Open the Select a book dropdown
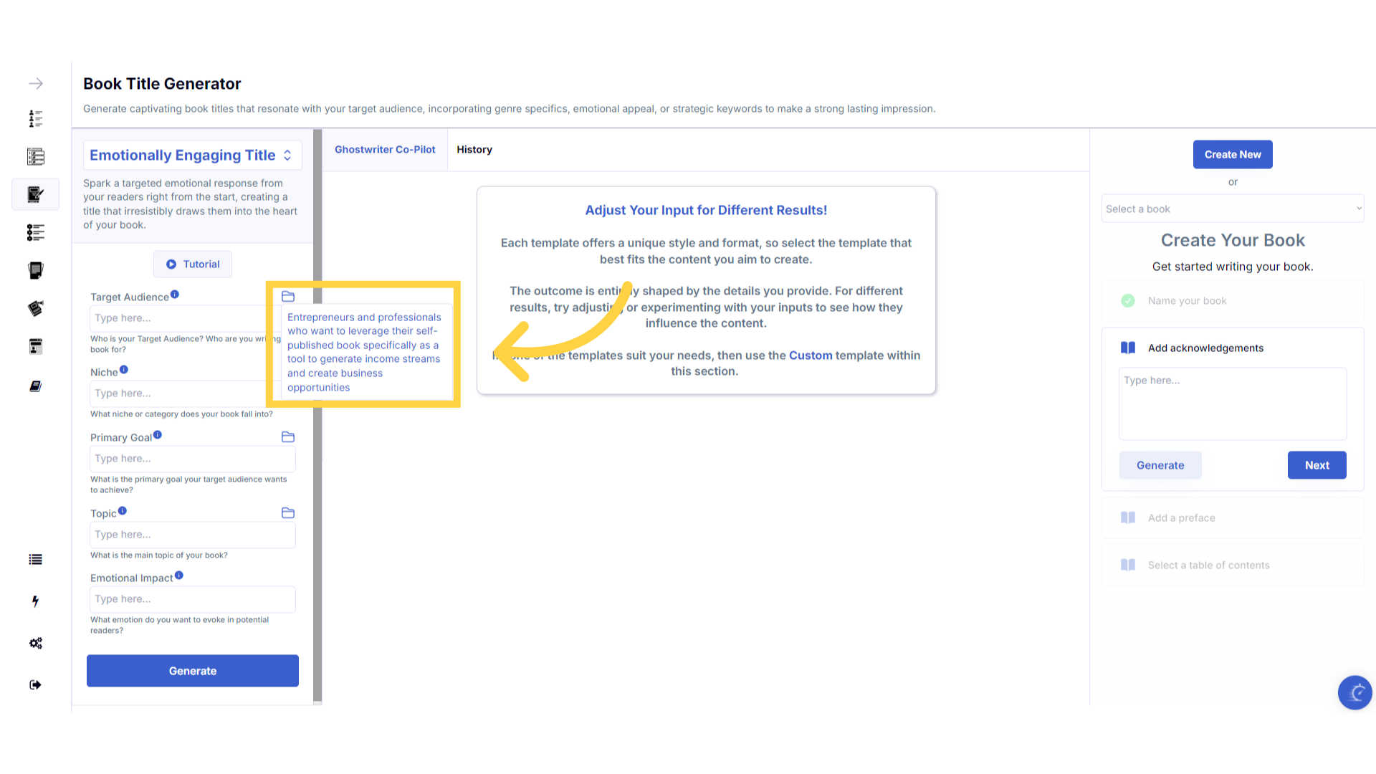Screen dimensions: 1376x774 coord(1232,209)
